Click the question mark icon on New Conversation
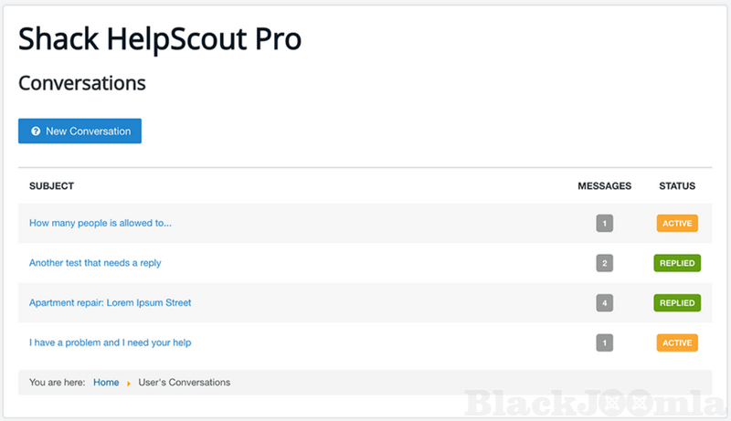Screen dimensions: 731x421 [x=36, y=132]
